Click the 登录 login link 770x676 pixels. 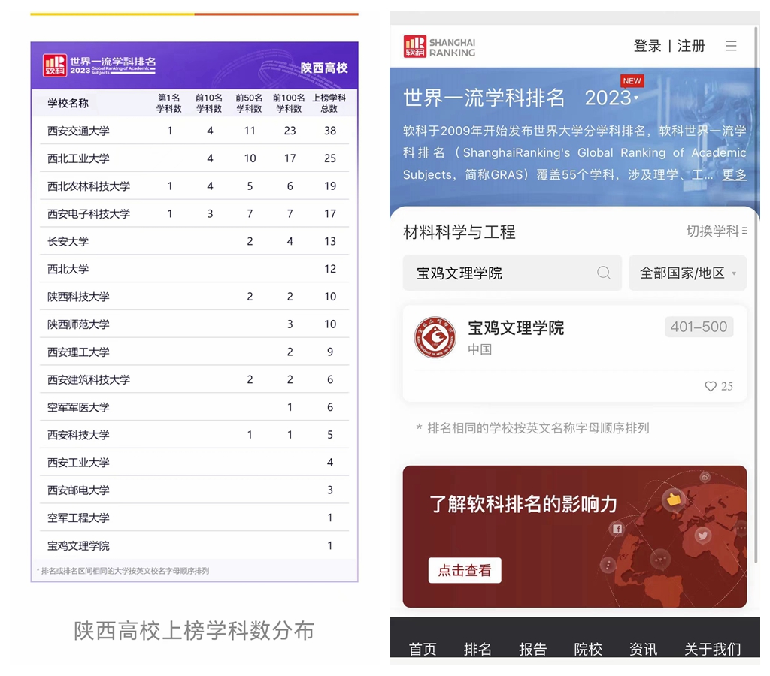pos(647,47)
